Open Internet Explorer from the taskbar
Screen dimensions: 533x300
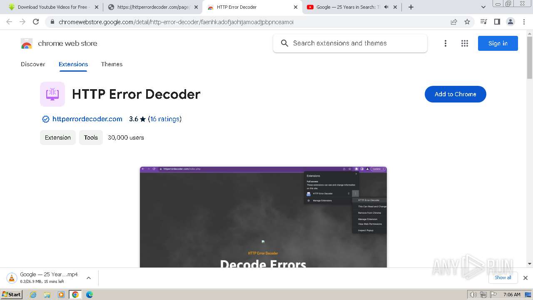coord(33,295)
